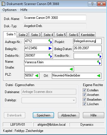
Task: Click the Speichern button
Action: point(43,115)
